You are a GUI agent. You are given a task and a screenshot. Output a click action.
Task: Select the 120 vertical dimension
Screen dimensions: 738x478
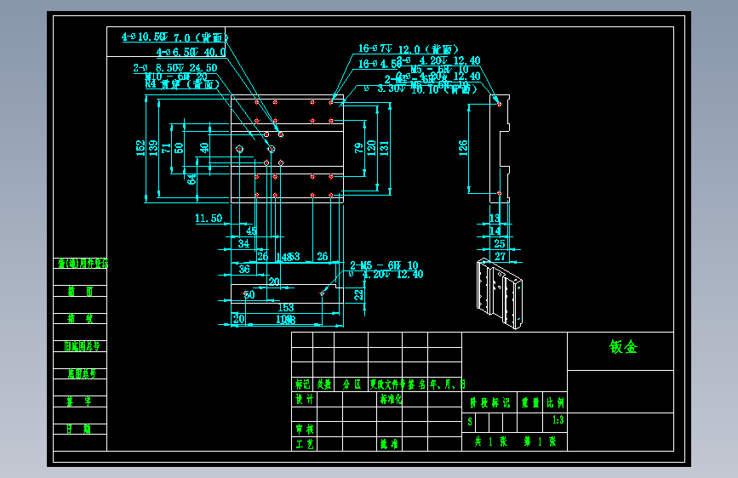[371, 148]
